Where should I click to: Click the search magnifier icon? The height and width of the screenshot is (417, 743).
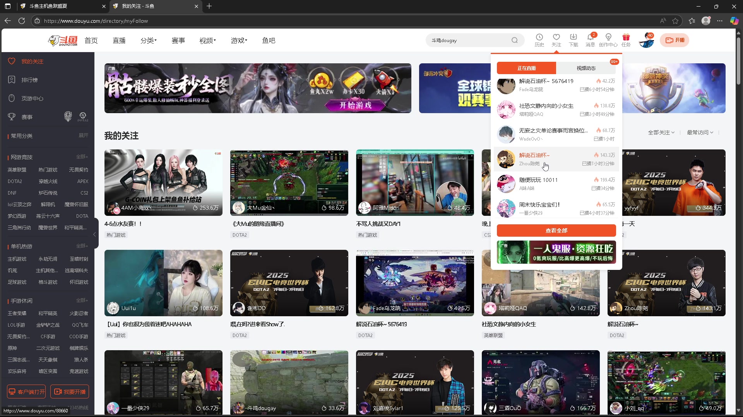click(514, 40)
